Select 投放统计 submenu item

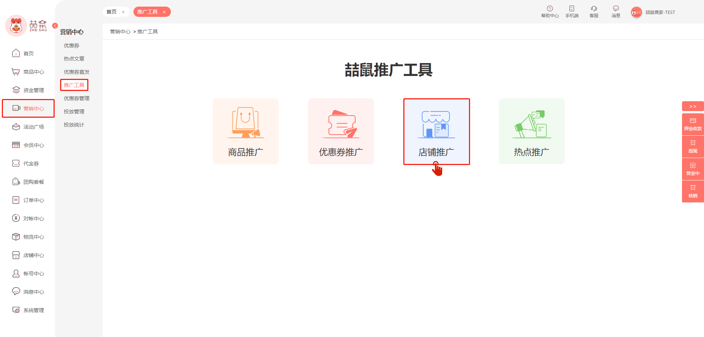(x=74, y=125)
